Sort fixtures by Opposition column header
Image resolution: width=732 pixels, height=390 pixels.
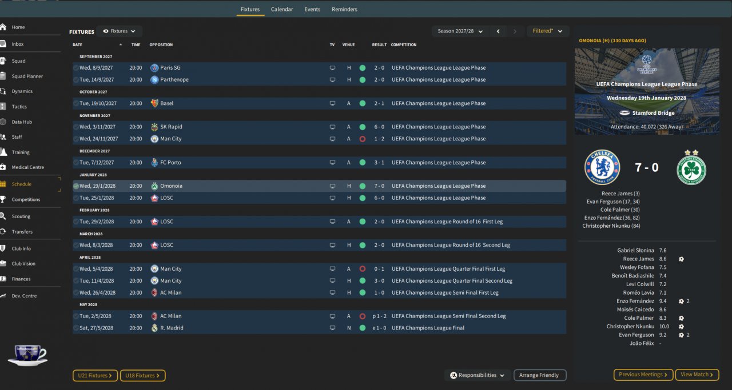click(x=161, y=45)
